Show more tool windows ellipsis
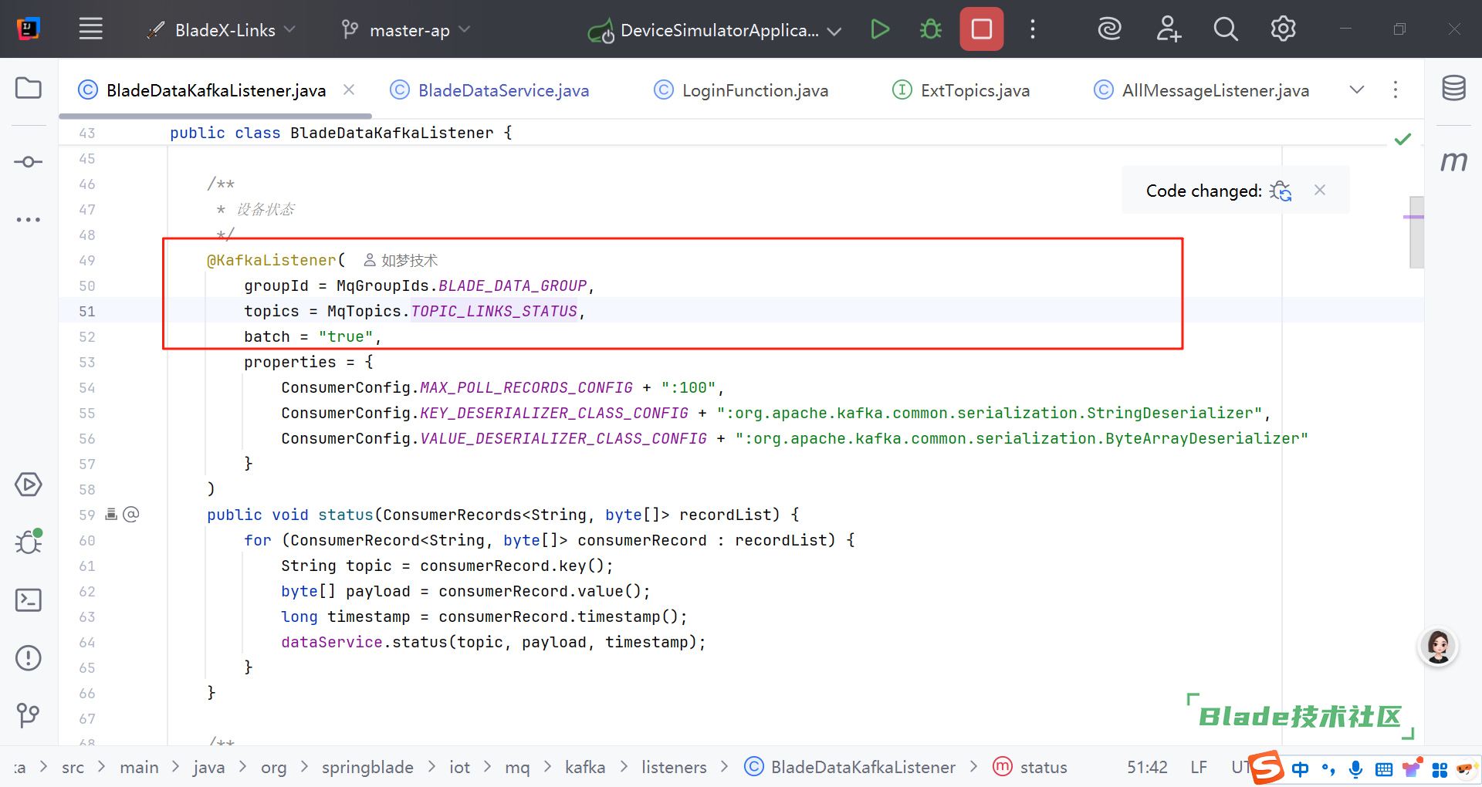The height and width of the screenshot is (787, 1482). click(29, 220)
